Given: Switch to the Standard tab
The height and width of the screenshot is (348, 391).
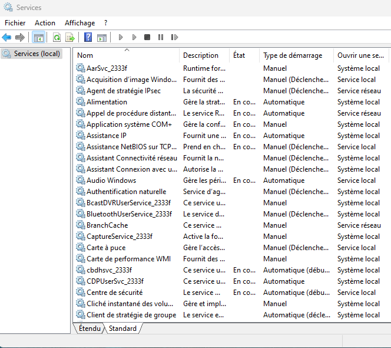Looking at the screenshot, I should 122,329.
